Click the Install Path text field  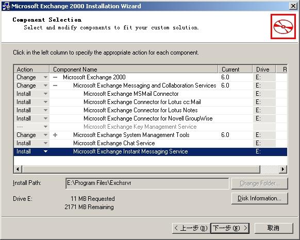147,183
